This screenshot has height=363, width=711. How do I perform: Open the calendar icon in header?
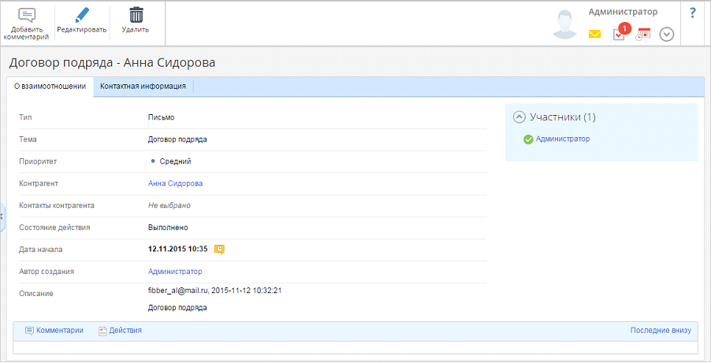[x=643, y=35]
